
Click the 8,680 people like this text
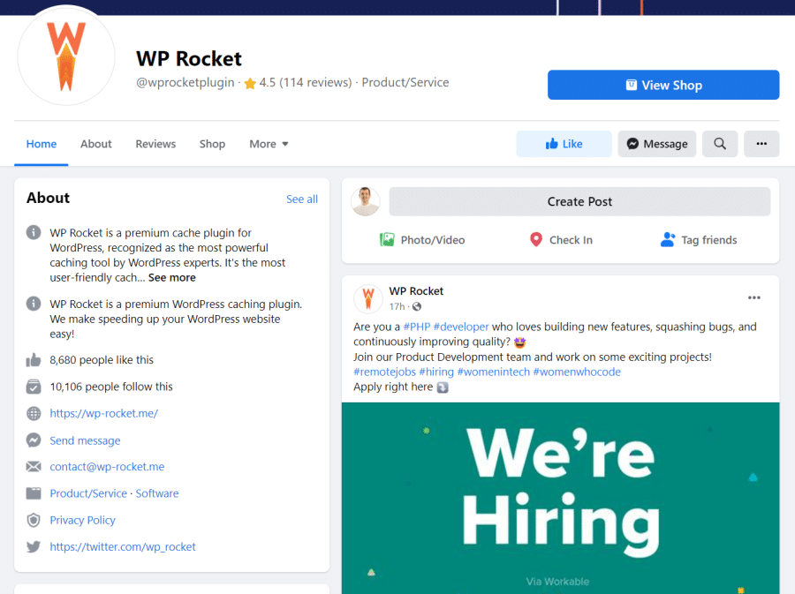point(102,360)
